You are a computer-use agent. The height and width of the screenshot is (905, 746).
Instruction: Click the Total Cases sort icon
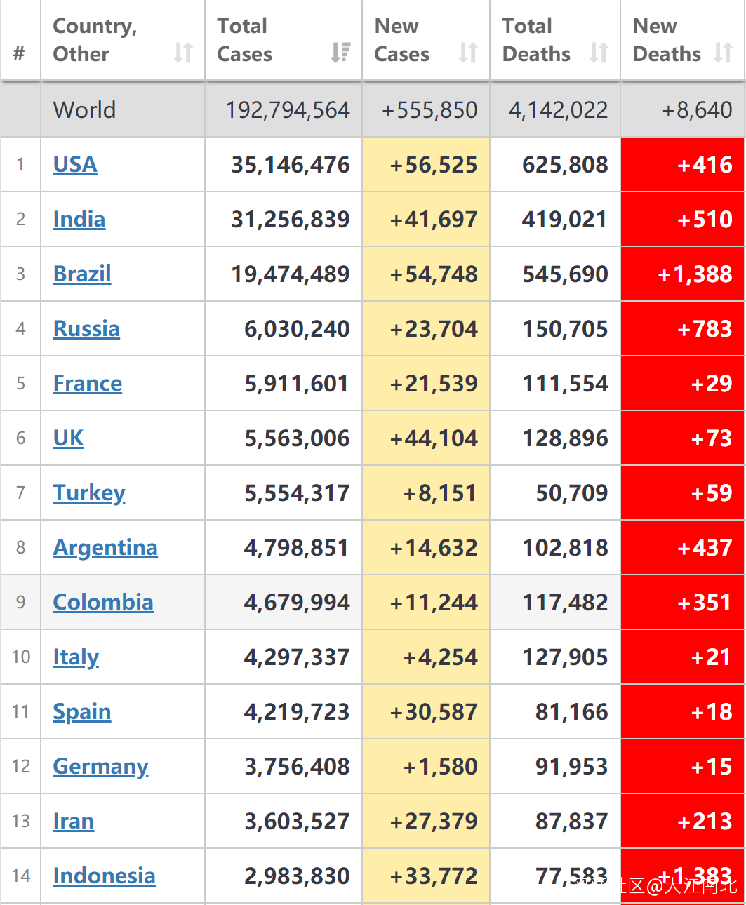340,53
